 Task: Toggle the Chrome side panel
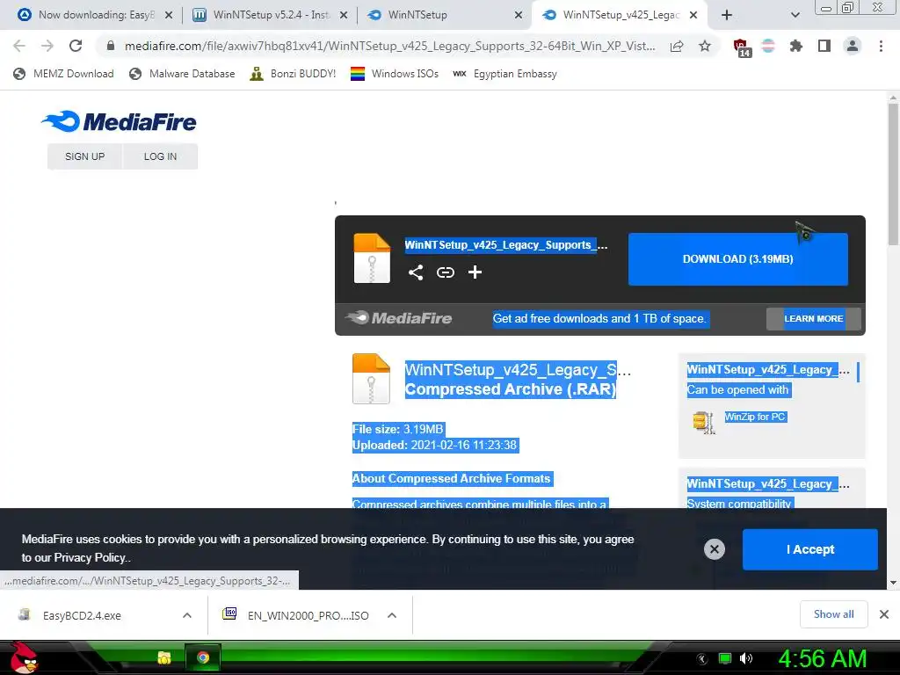824,46
